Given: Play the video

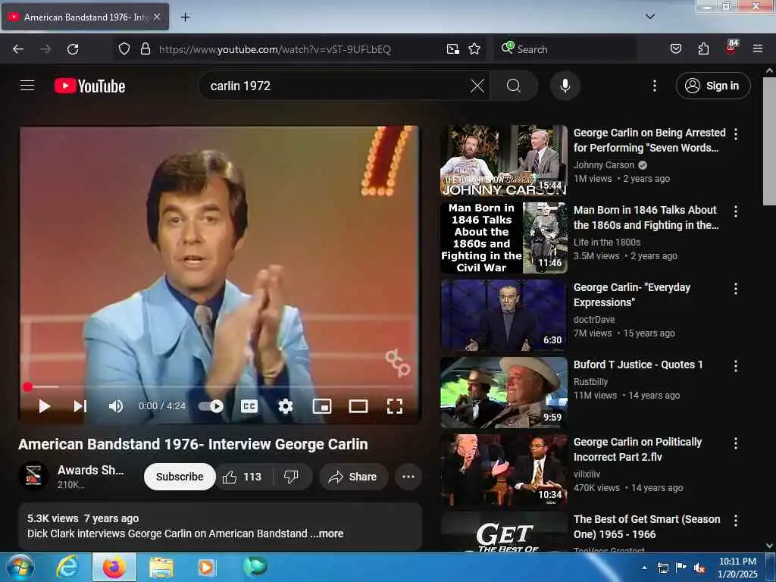Looking at the screenshot, I should click(x=45, y=406).
